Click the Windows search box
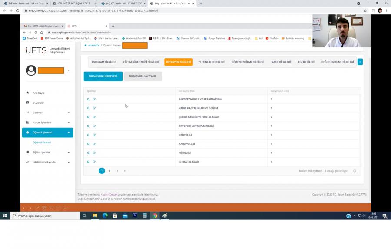Viewport: 391px width, 249px height. (43, 216)
